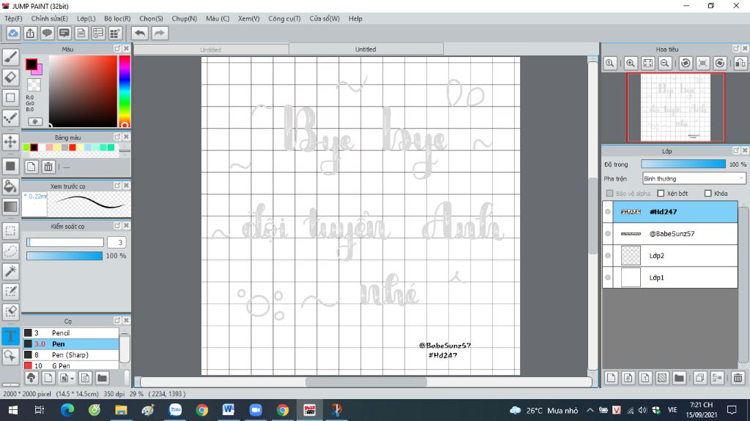The height and width of the screenshot is (421, 750).
Task: Switch to the first Untitled tab
Action: (210, 50)
